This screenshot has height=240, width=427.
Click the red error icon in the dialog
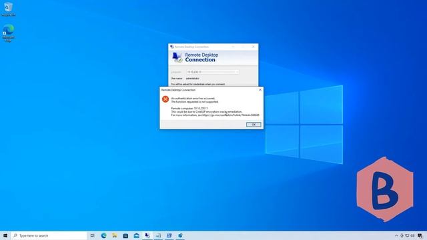165,99
